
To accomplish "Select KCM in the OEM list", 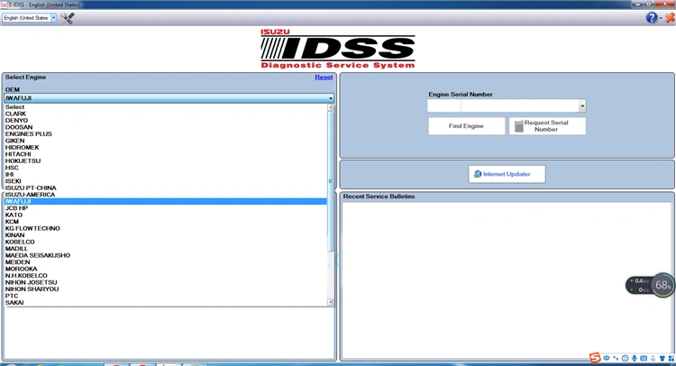I will click(166, 222).
